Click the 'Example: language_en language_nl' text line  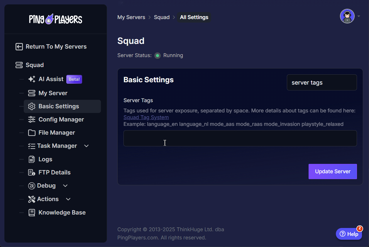pyautogui.click(x=233, y=124)
